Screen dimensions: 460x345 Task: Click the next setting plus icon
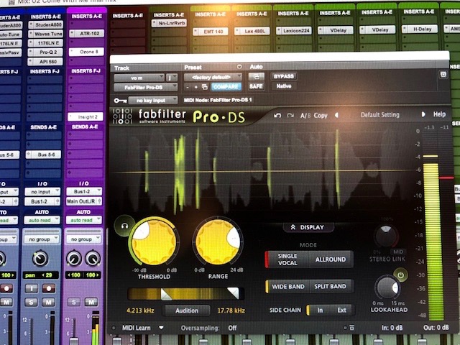pos(196,87)
